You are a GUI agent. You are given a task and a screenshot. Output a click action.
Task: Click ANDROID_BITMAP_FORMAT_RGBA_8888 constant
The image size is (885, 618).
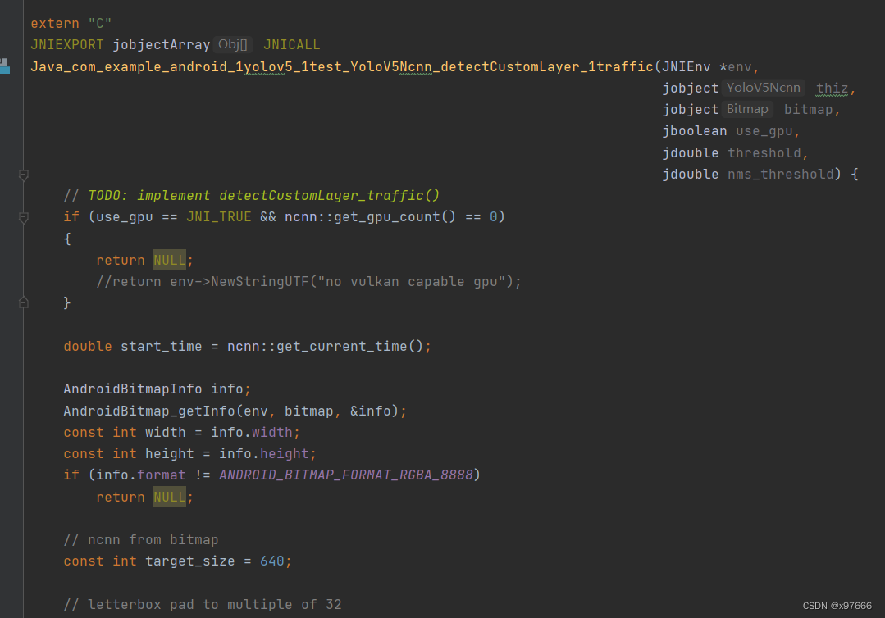point(346,475)
